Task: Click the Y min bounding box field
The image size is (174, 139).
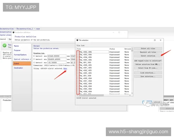Action: (57, 59)
